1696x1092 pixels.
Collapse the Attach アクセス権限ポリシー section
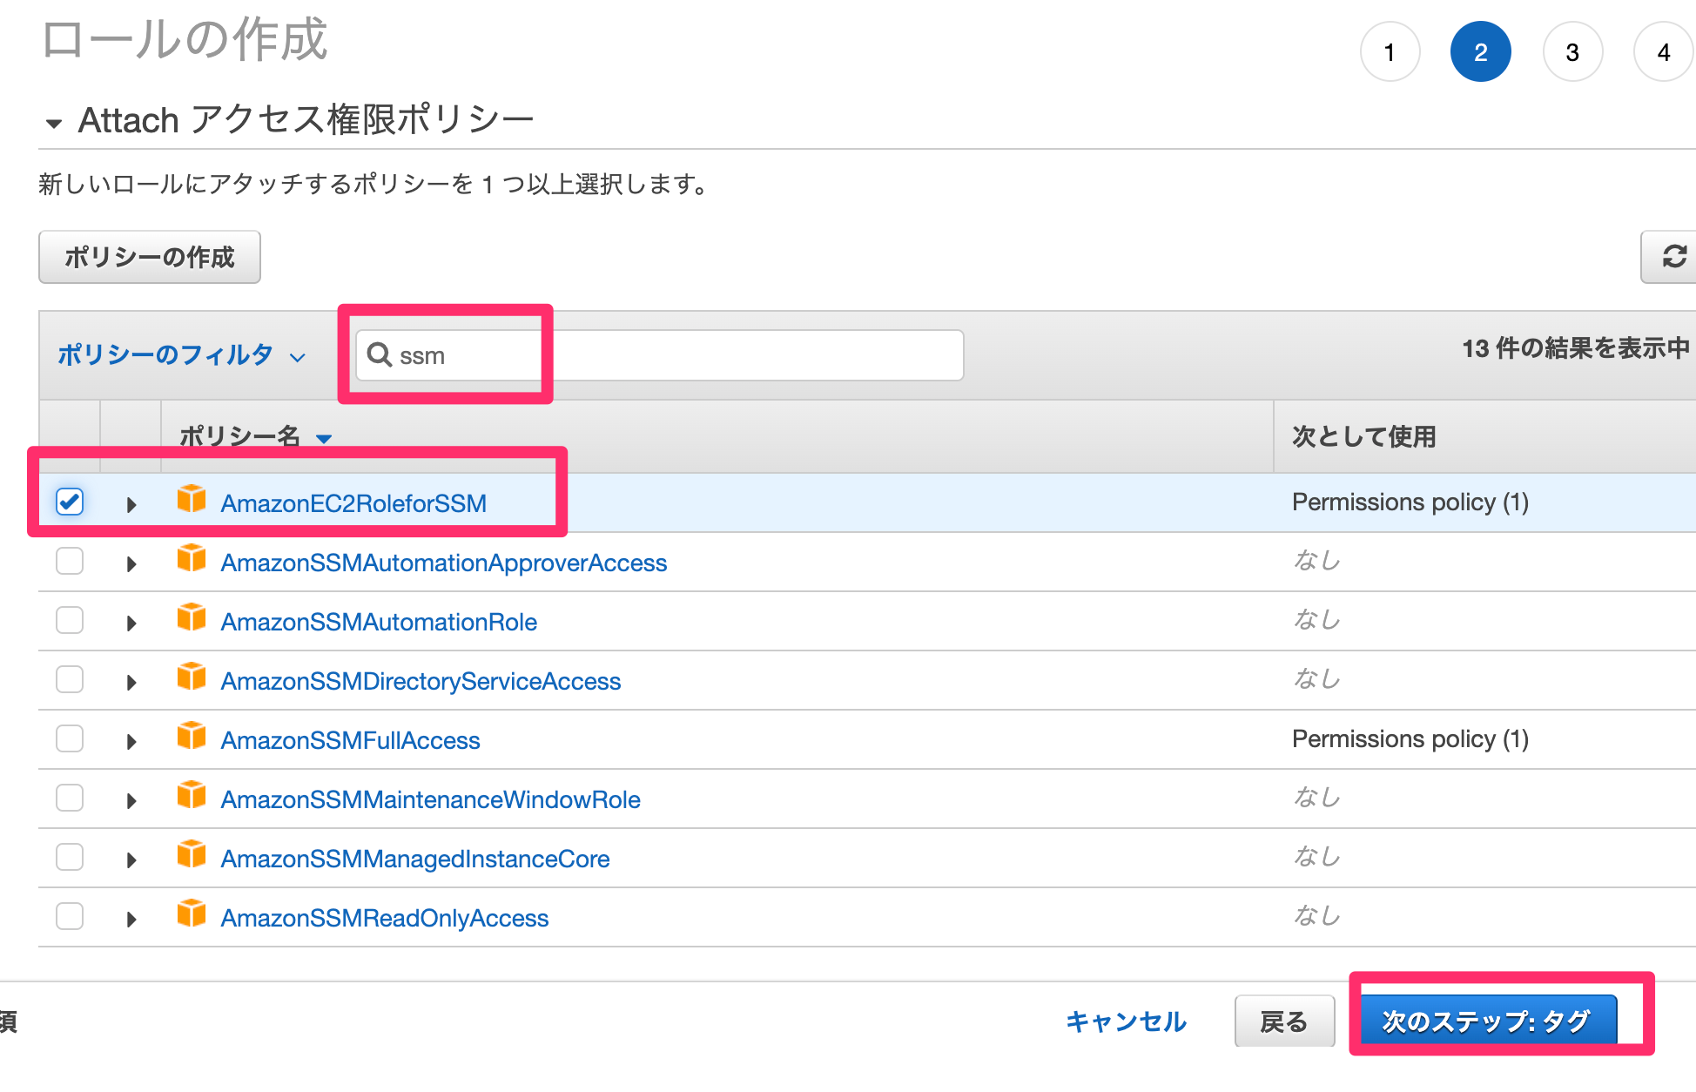tap(54, 124)
